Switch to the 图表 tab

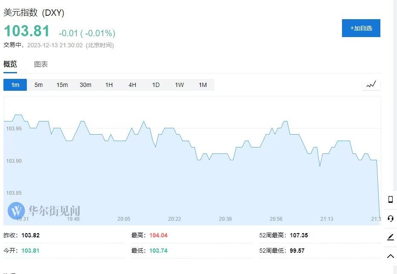[41, 64]
